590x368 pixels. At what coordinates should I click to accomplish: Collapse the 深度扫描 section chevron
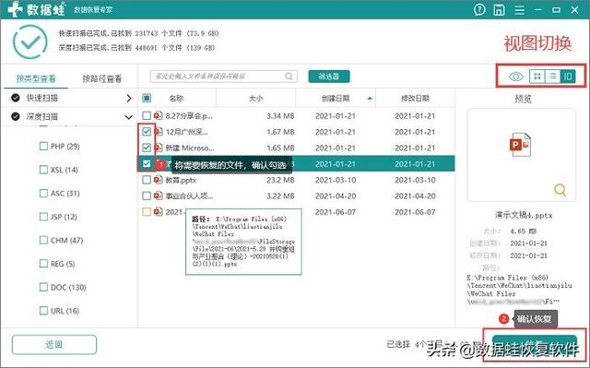pyautogui.click(x=129, y=117)
